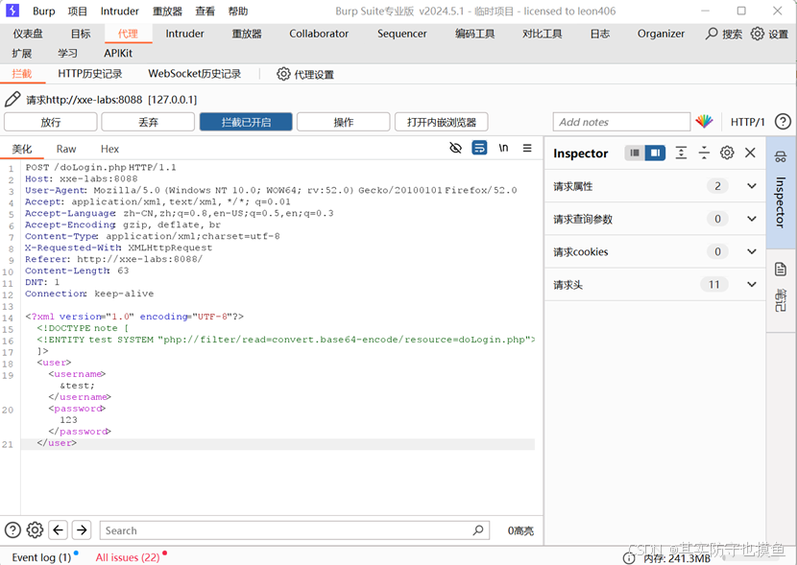
Task: Open the Inspector settings gear
Action: point(727,153)
